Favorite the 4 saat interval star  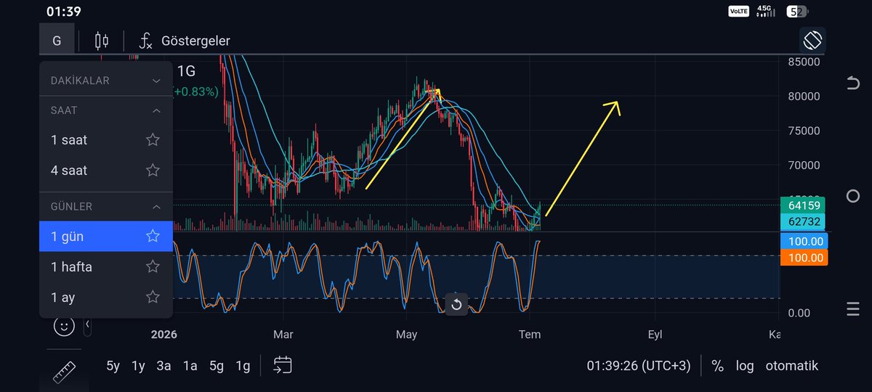[x=153, y=170]
